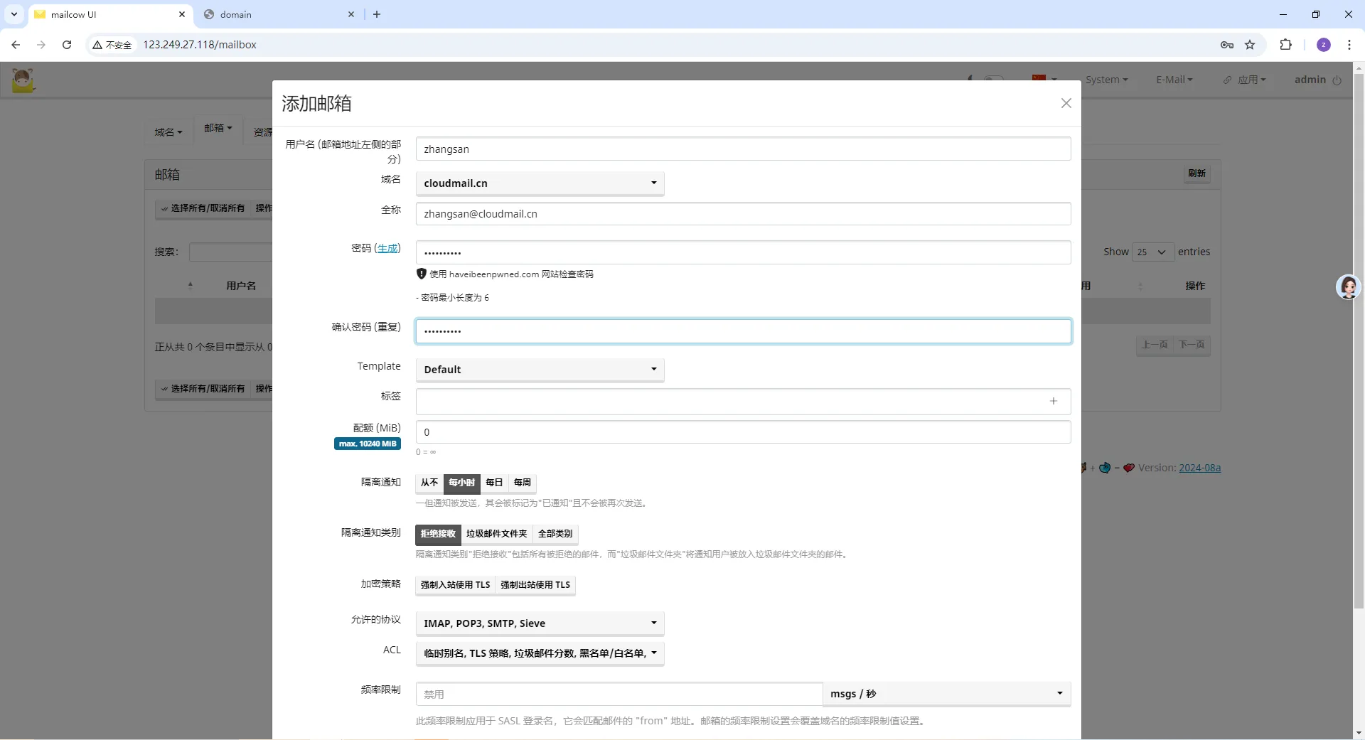Click the full name field

(744, 214)
